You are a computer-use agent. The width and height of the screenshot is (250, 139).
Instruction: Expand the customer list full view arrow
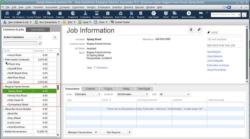(55, 37)
